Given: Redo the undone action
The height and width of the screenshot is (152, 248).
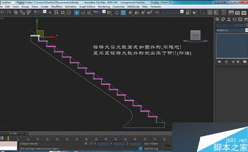Looking at the screenshot, I should 9,12.
